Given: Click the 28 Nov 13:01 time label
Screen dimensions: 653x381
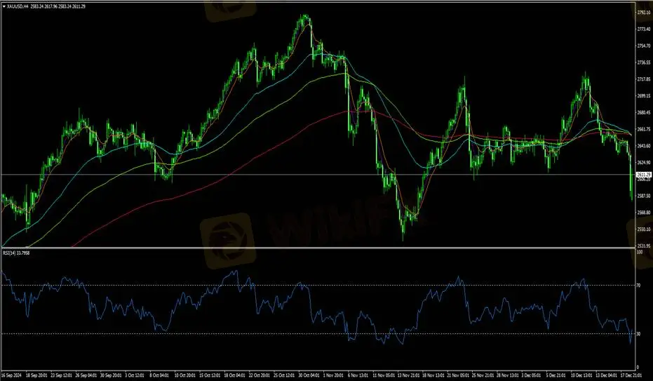Looking at the screenshot, I should coord(508,375).
